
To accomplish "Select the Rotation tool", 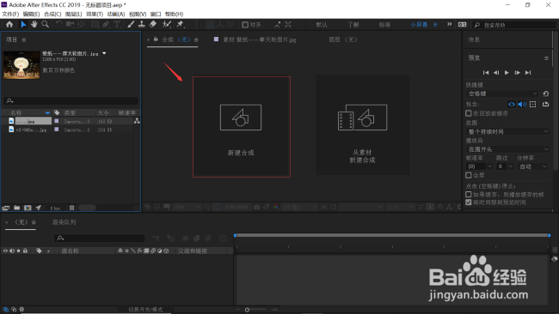I will click(58, 24).
